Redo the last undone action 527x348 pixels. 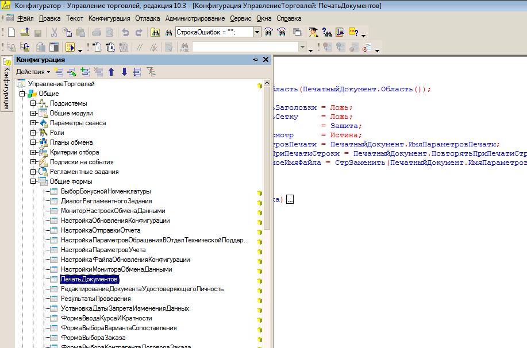[139, 32]
